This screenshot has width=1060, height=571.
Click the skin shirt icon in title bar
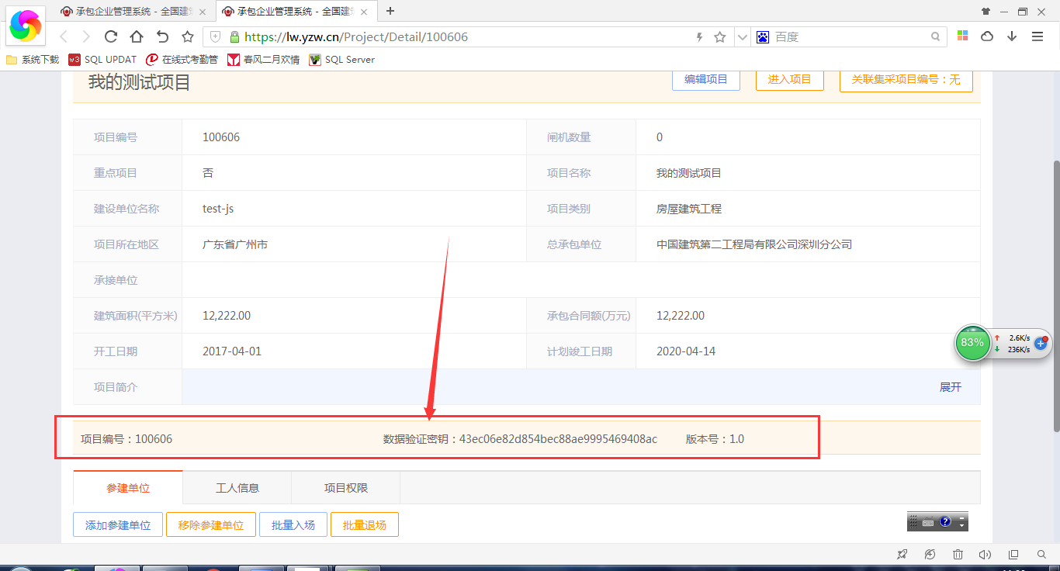click(x=986, y=11)
